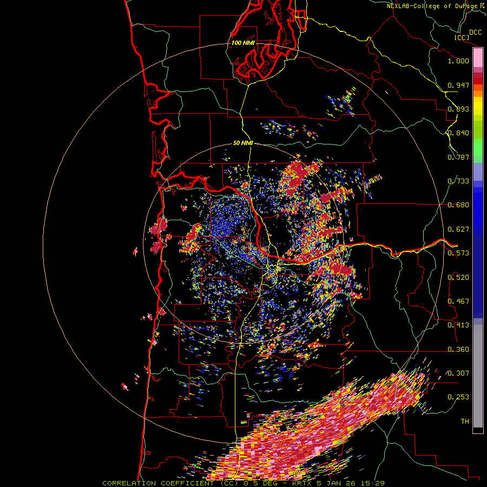Click the 0.520 scale value
487x487 pixels.
click(x=458, y=278)
